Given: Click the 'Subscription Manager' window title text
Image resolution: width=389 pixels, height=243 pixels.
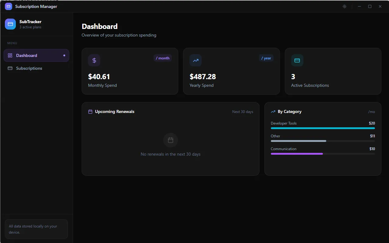Looking at the screenshot, I should [36, 6].
